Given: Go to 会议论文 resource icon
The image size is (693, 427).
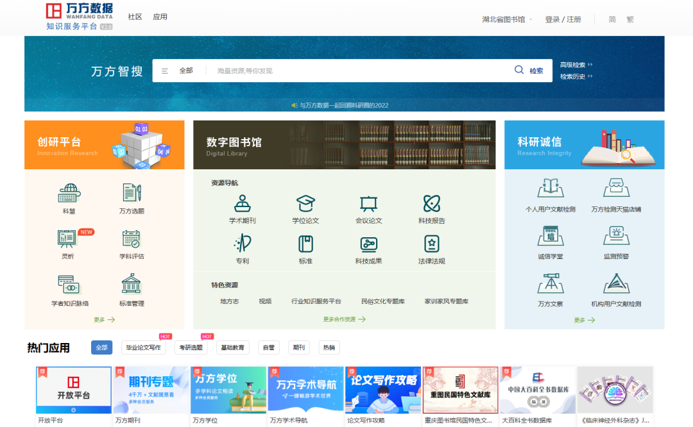Looking at the screenshot, I should click(x=368, y=204).
